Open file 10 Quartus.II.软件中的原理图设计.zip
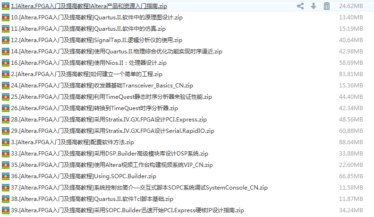The image size is (374, 217). click(97, 17)
